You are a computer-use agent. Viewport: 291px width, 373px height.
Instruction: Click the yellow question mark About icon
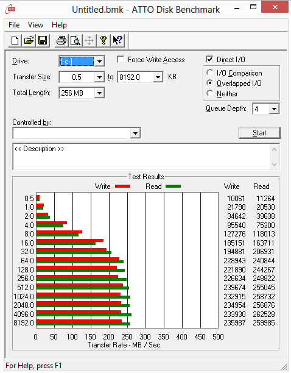pyautogui.click(x=103, y=40)
